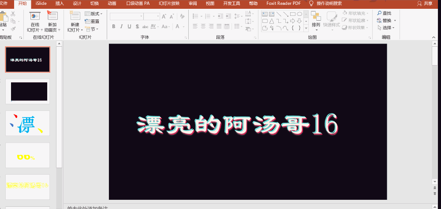Viewport: 441px width, 209px height.
Task: Click the Format Painter brush icon
Action: coord(13,29)
